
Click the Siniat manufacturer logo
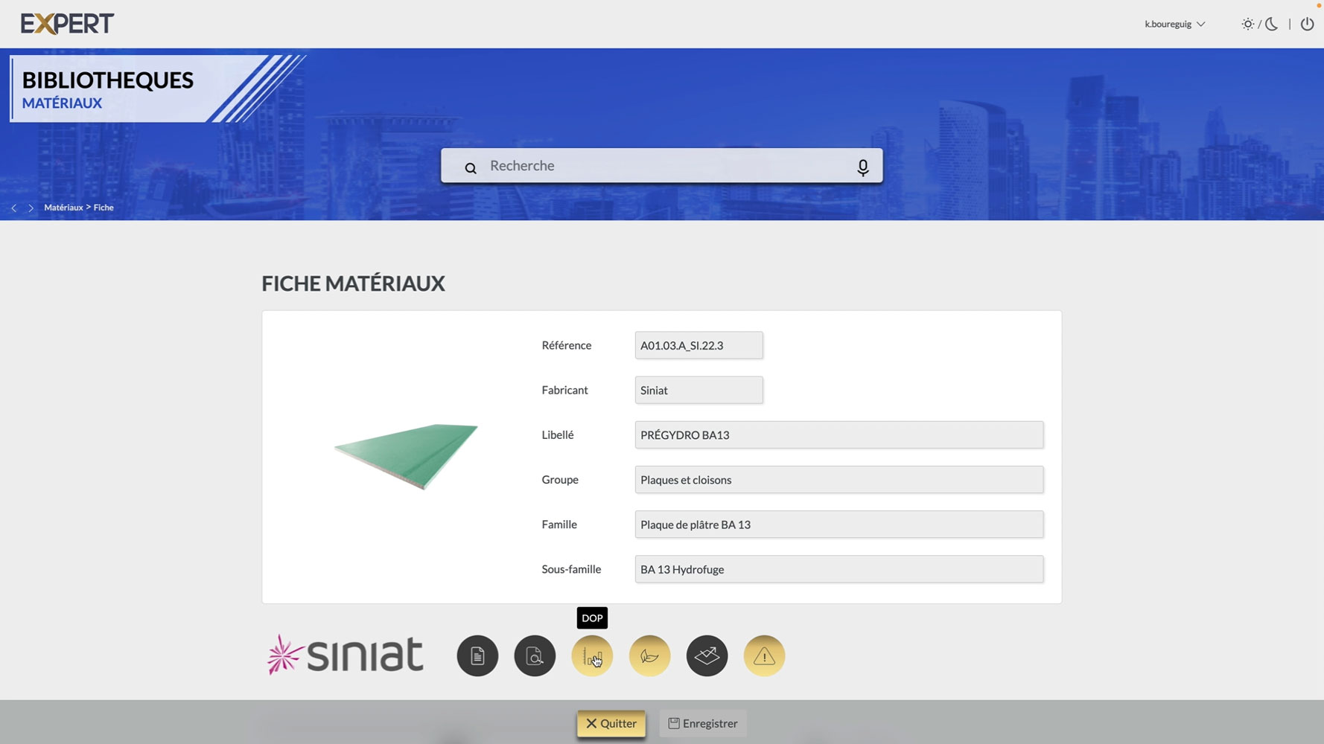pyautogui.click(x=346, y=655)
